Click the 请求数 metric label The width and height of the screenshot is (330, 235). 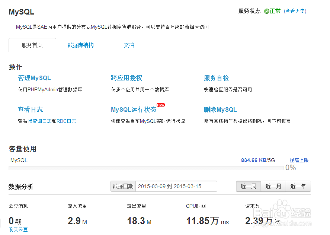(252, 206)
